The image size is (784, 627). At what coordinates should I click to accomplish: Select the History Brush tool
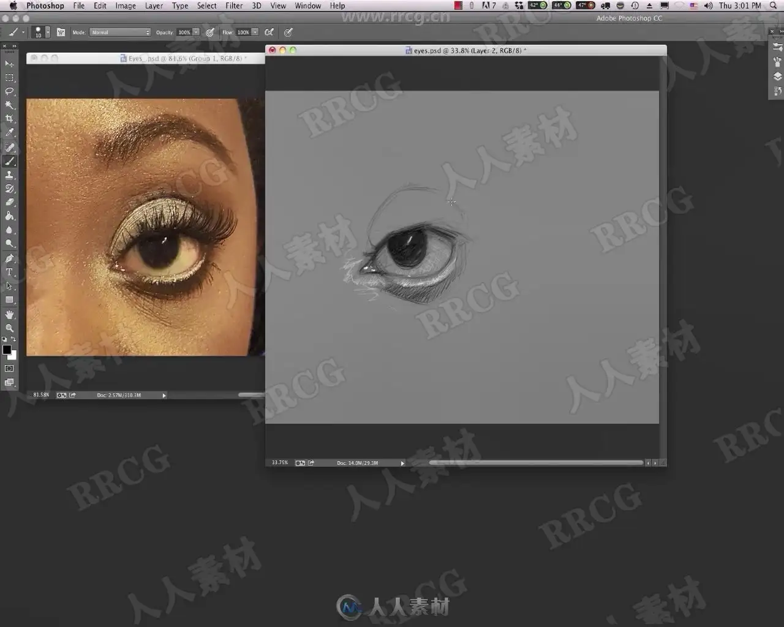[x=9, y=189]
